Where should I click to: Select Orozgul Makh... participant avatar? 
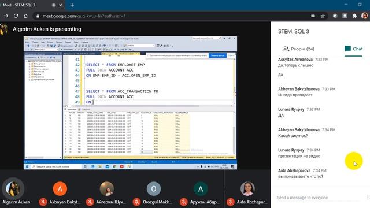click(x=154, y=189)
